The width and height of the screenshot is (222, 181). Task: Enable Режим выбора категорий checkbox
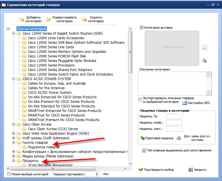9,174
